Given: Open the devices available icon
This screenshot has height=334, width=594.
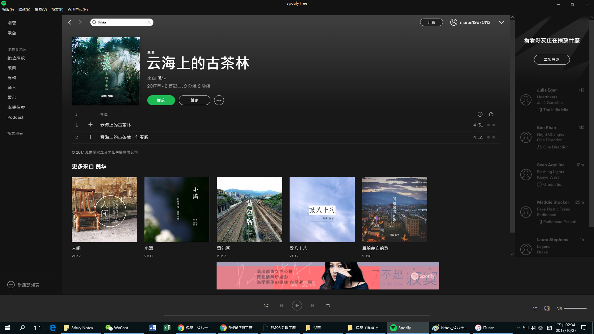Looking at the screenshot, I should (x=547, y=308).
